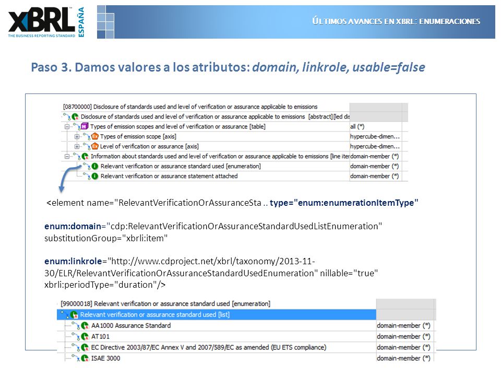
Task: Click the enum:domain attribute text
Action: pos(73,226)
